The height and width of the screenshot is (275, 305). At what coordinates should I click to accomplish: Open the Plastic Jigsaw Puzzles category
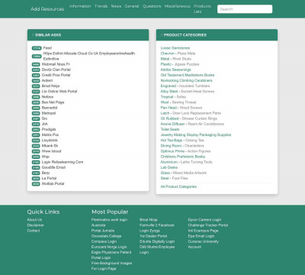pyautogui.click(x=180, y=64)
